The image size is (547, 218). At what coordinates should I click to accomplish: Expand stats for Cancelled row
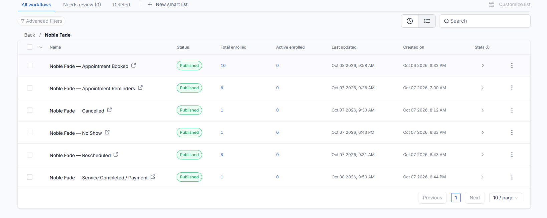[x=483, y=110]
